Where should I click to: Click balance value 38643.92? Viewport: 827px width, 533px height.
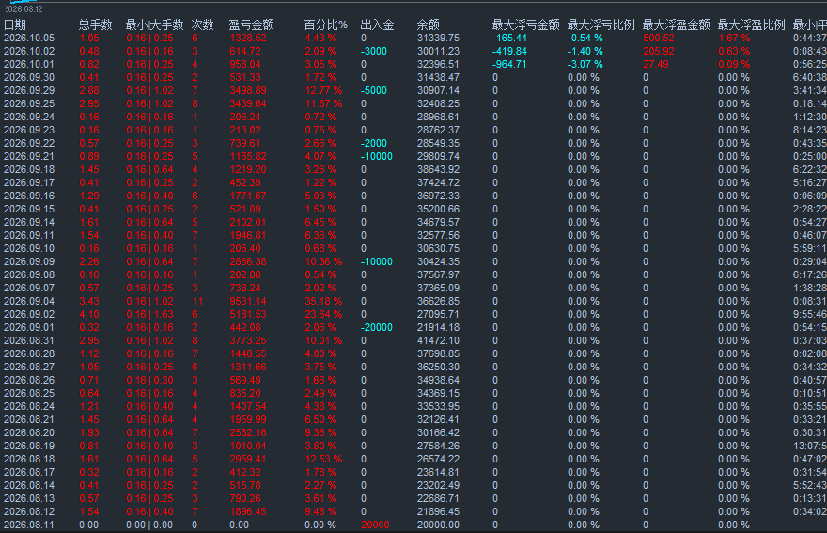coord(438,169)
